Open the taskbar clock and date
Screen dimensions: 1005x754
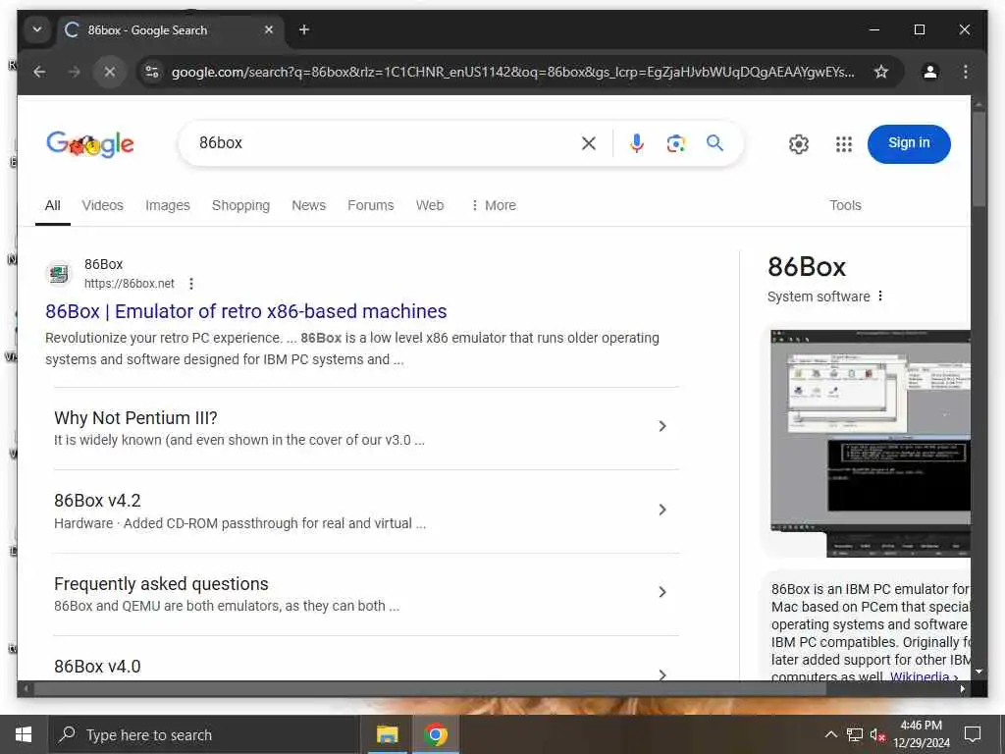click(x=921, y=734)
